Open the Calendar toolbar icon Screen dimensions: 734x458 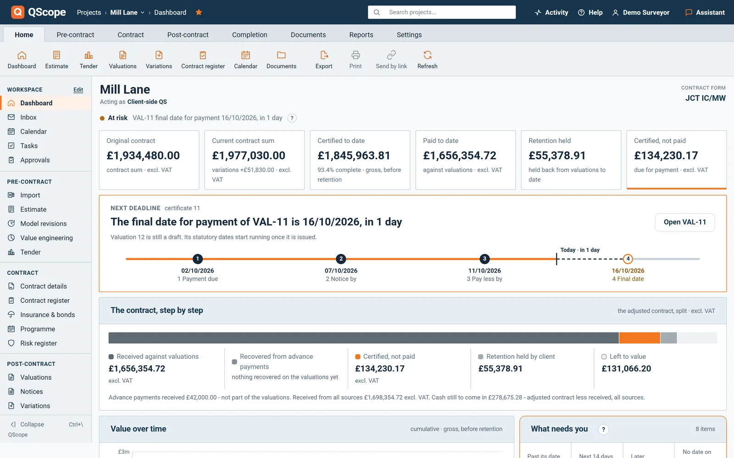[x=245, y=60]
